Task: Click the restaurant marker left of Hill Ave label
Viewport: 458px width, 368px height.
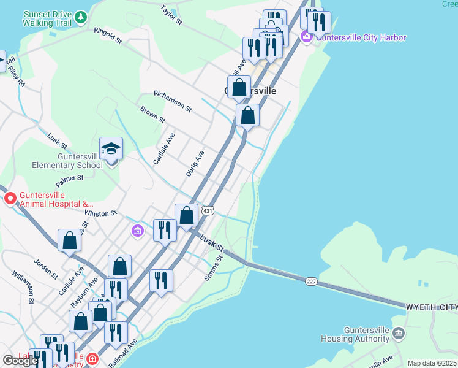Action: (x=253, y=48)
